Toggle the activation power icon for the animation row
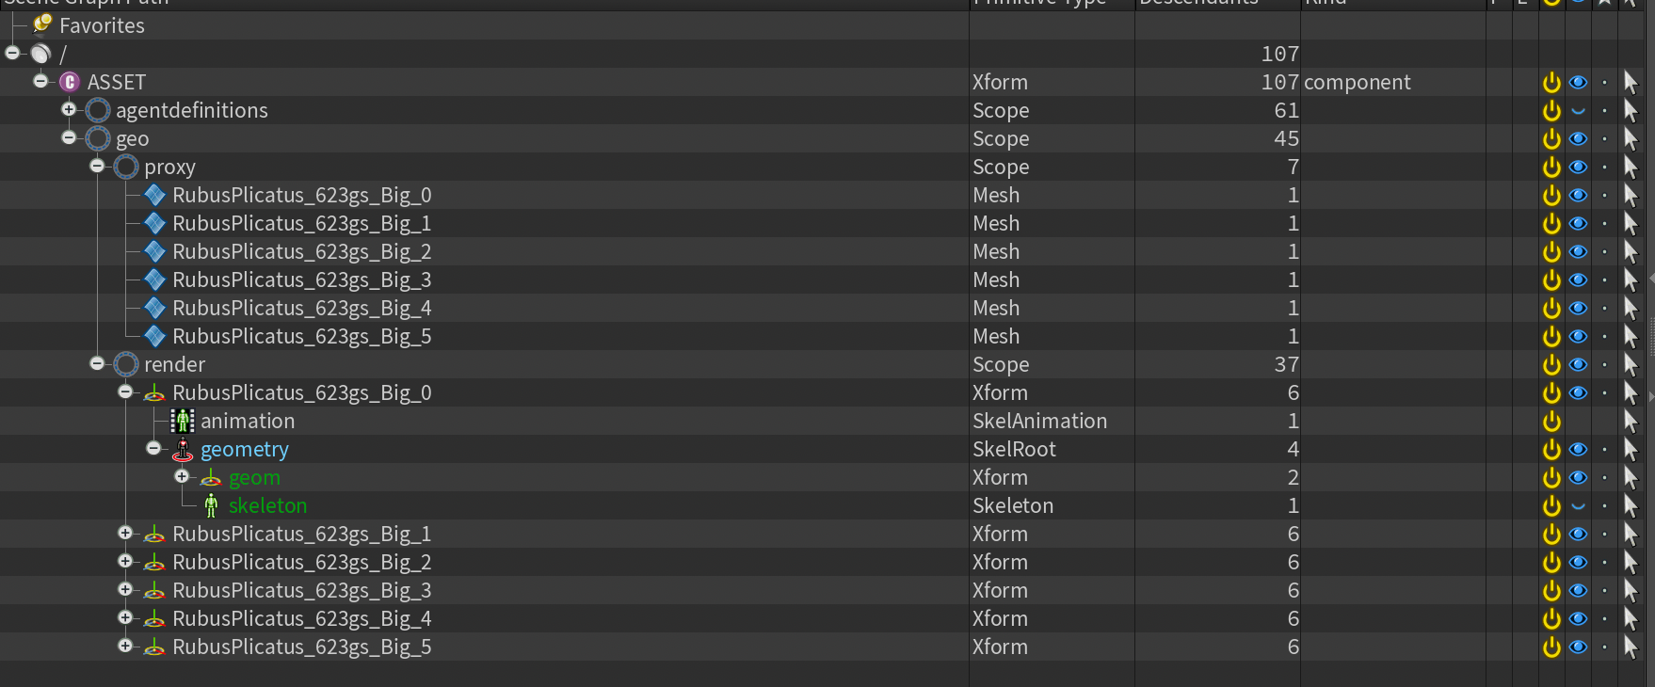Screen dimensions: 1655x687 1551,421
